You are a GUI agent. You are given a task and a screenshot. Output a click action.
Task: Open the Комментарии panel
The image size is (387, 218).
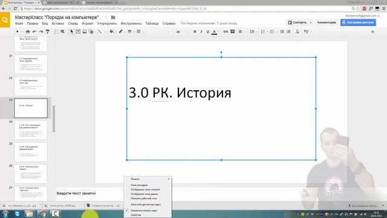(x=327, y=22)
